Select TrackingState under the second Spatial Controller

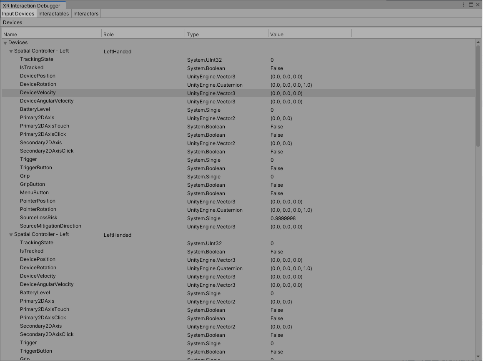click(x=238, y=243)
